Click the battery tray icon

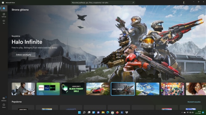(193, 112)
